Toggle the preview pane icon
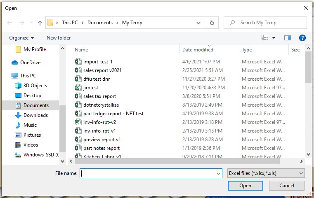Image resolution: width=314 pixels, height=198 pixels. point(288,38)
